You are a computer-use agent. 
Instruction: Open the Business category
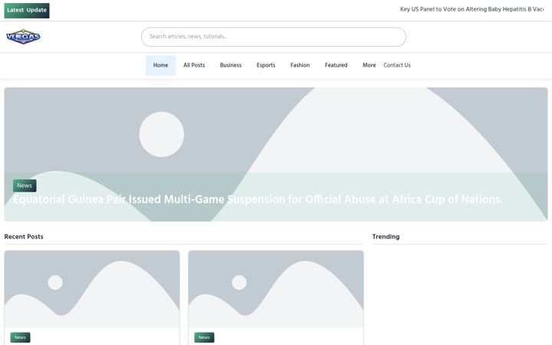click(231, 65)
